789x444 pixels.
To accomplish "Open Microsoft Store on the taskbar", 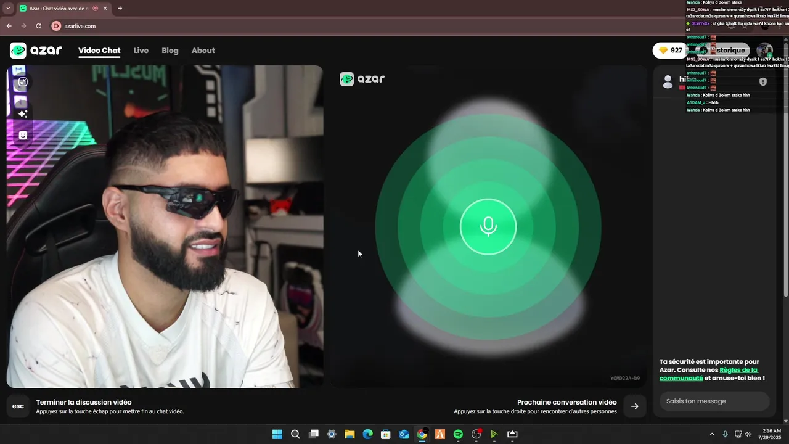I will coord(386,434).
